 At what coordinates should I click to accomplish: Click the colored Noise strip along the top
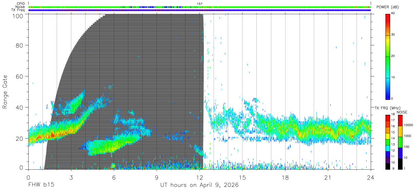(200, 7)
